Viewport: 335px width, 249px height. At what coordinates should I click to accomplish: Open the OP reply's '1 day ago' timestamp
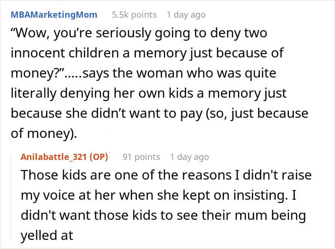[190, 157]
